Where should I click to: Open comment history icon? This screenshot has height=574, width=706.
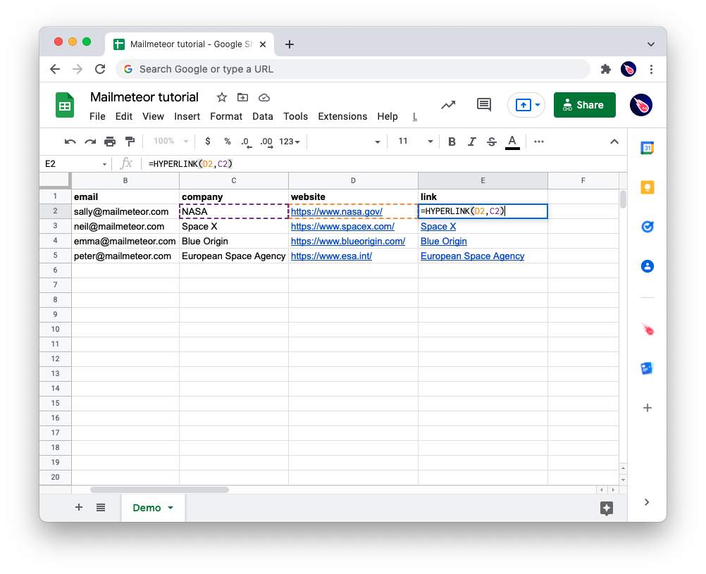pos(484,105)
